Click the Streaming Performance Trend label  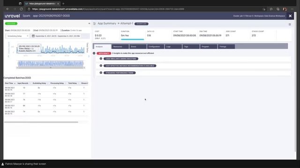coord(120,73)
